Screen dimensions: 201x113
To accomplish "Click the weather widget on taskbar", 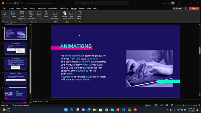I will [7, 110].
